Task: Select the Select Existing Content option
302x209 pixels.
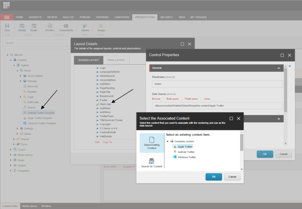Action: pyautogui.click(x=152, y=143)
